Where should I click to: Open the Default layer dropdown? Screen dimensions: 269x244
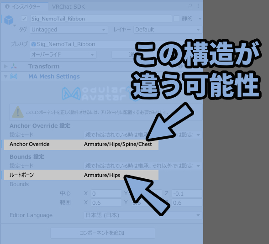pos(168,30)
